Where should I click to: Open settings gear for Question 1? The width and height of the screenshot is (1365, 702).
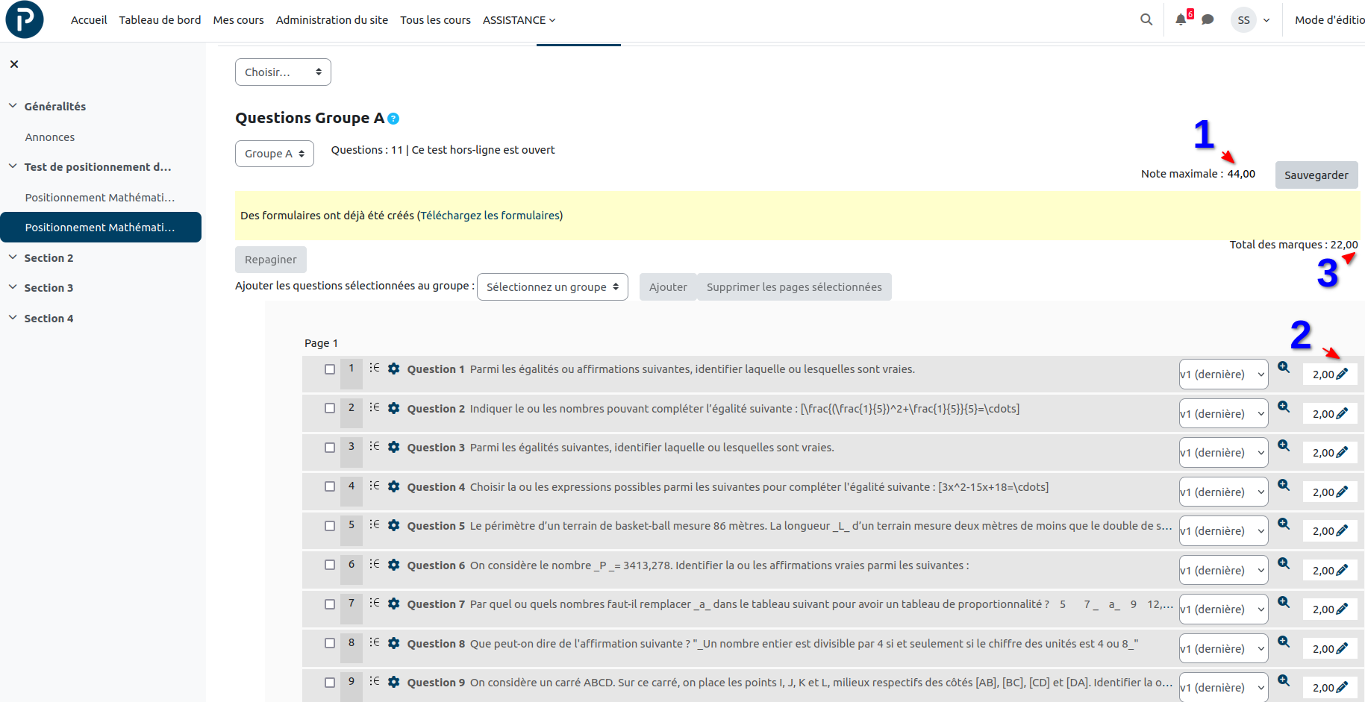(394, 369)
